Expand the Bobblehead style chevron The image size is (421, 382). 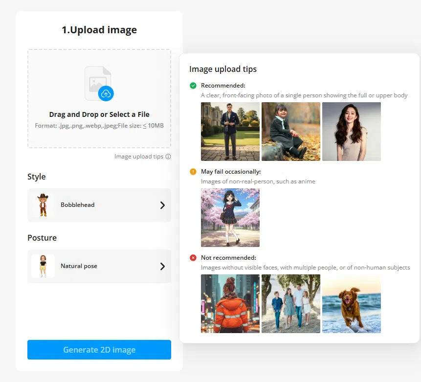[x=162, y=205]
